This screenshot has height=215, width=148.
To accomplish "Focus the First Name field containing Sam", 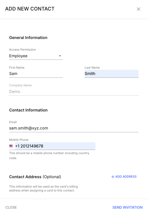I will tap(36, 74).
